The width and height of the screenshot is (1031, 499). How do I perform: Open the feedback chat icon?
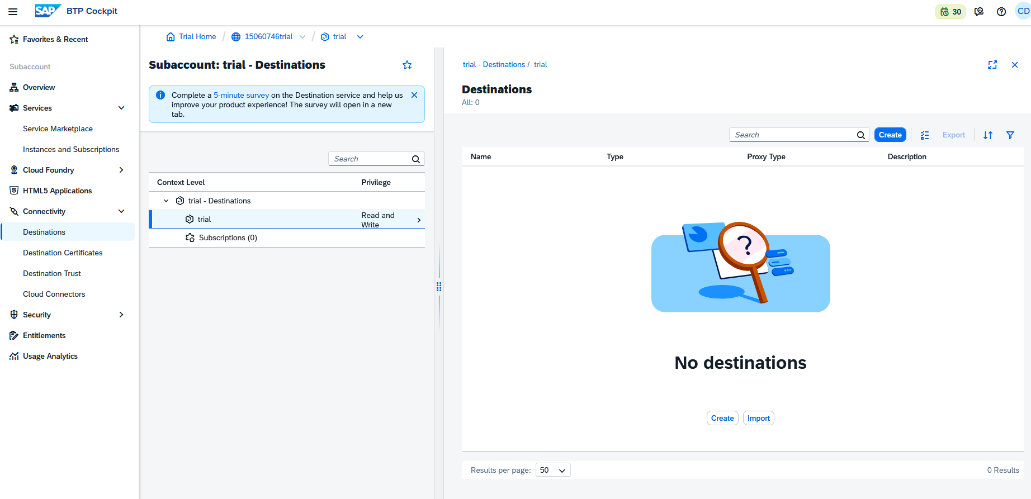click(x=979, y=12)
